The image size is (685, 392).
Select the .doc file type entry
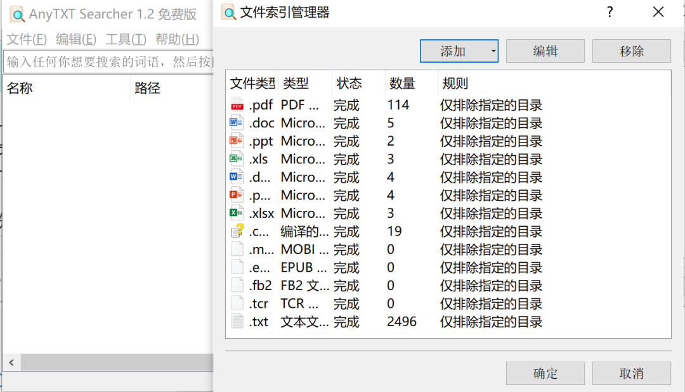click(x=262, y=123)
